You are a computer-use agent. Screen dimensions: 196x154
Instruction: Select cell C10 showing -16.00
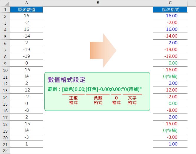(170, 70)
